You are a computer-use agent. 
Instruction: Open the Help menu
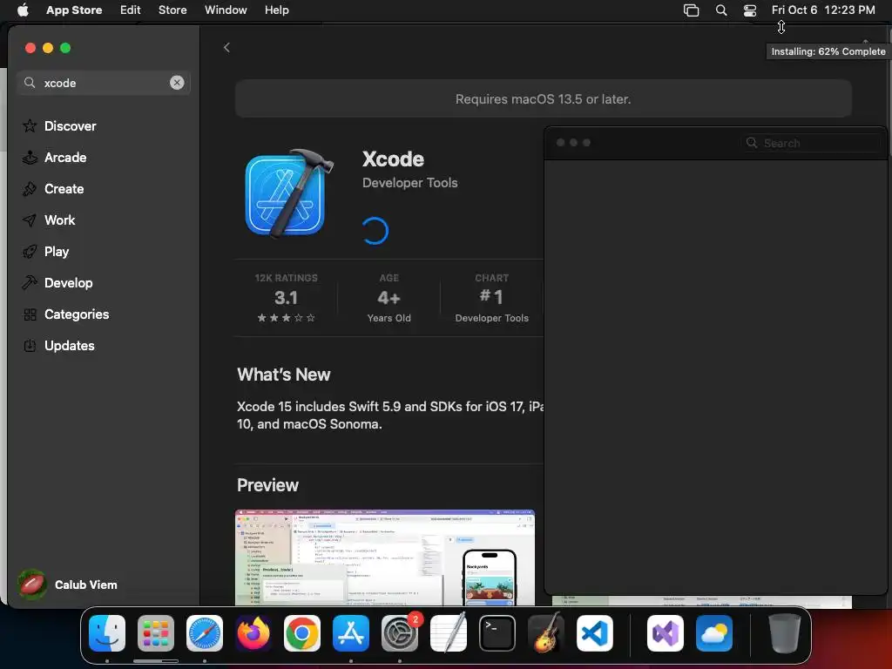[276, 10]
